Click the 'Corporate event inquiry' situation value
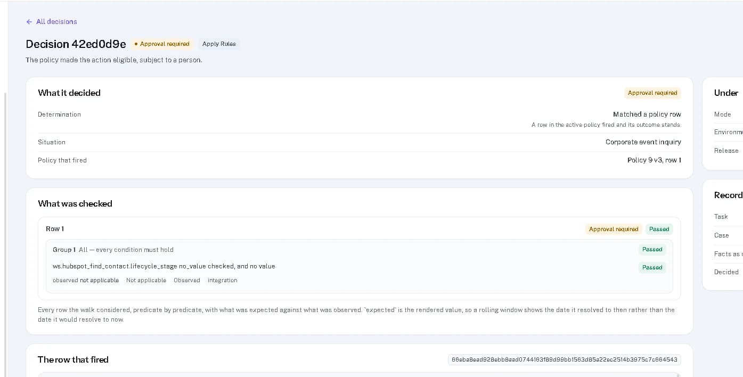The image size is (743, 377). 643,142
